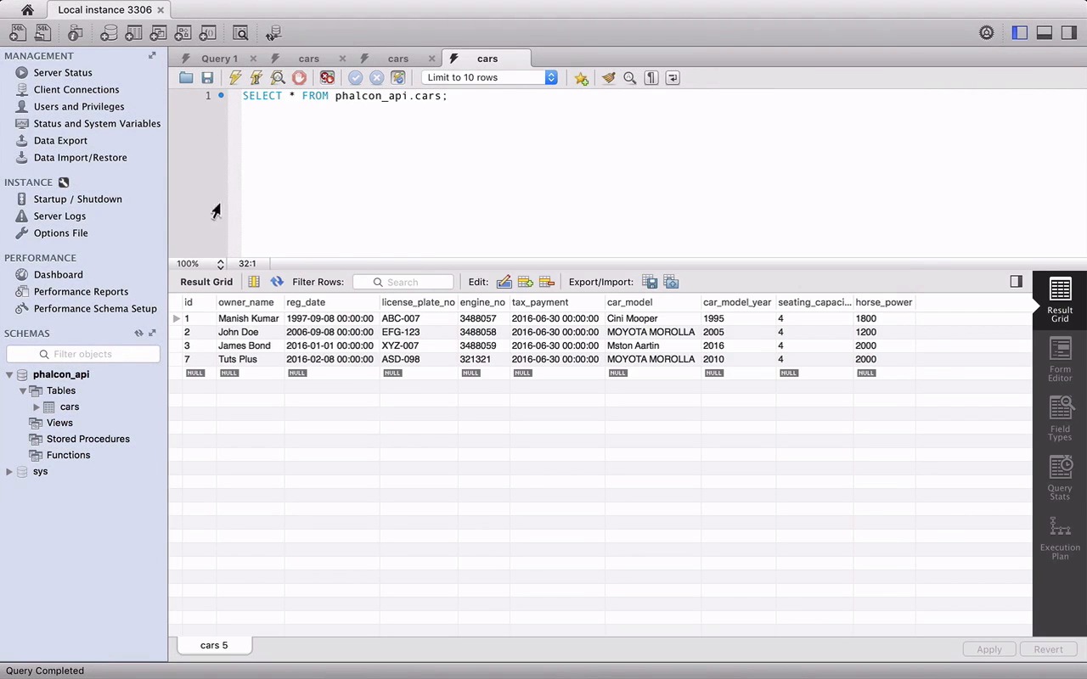Image resolution: width=1087 pixels, height=679 pixels.
Task: Toggle wrapping of cell content in grid
Action: (253, 282)
